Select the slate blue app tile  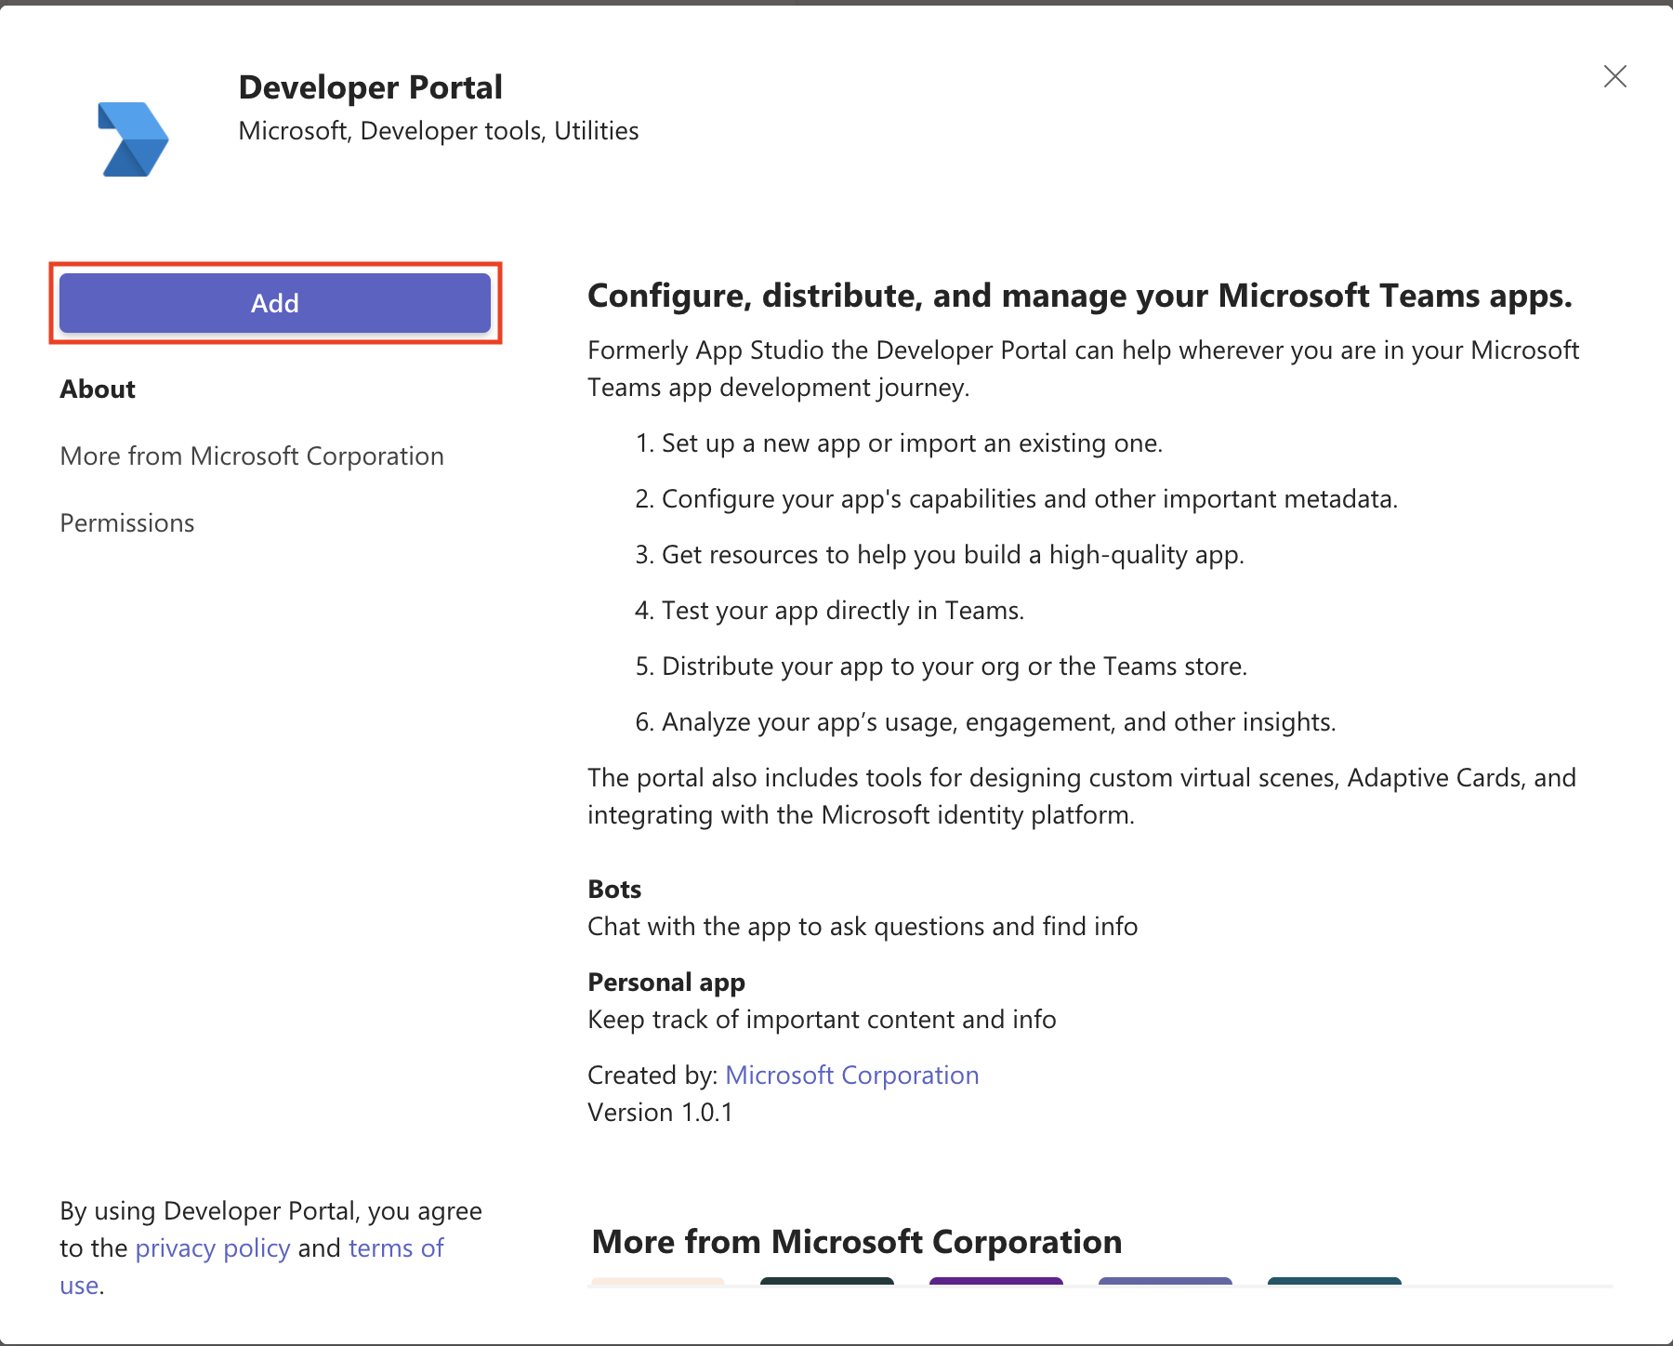pyautogui.click(x=1165, y=1287)
